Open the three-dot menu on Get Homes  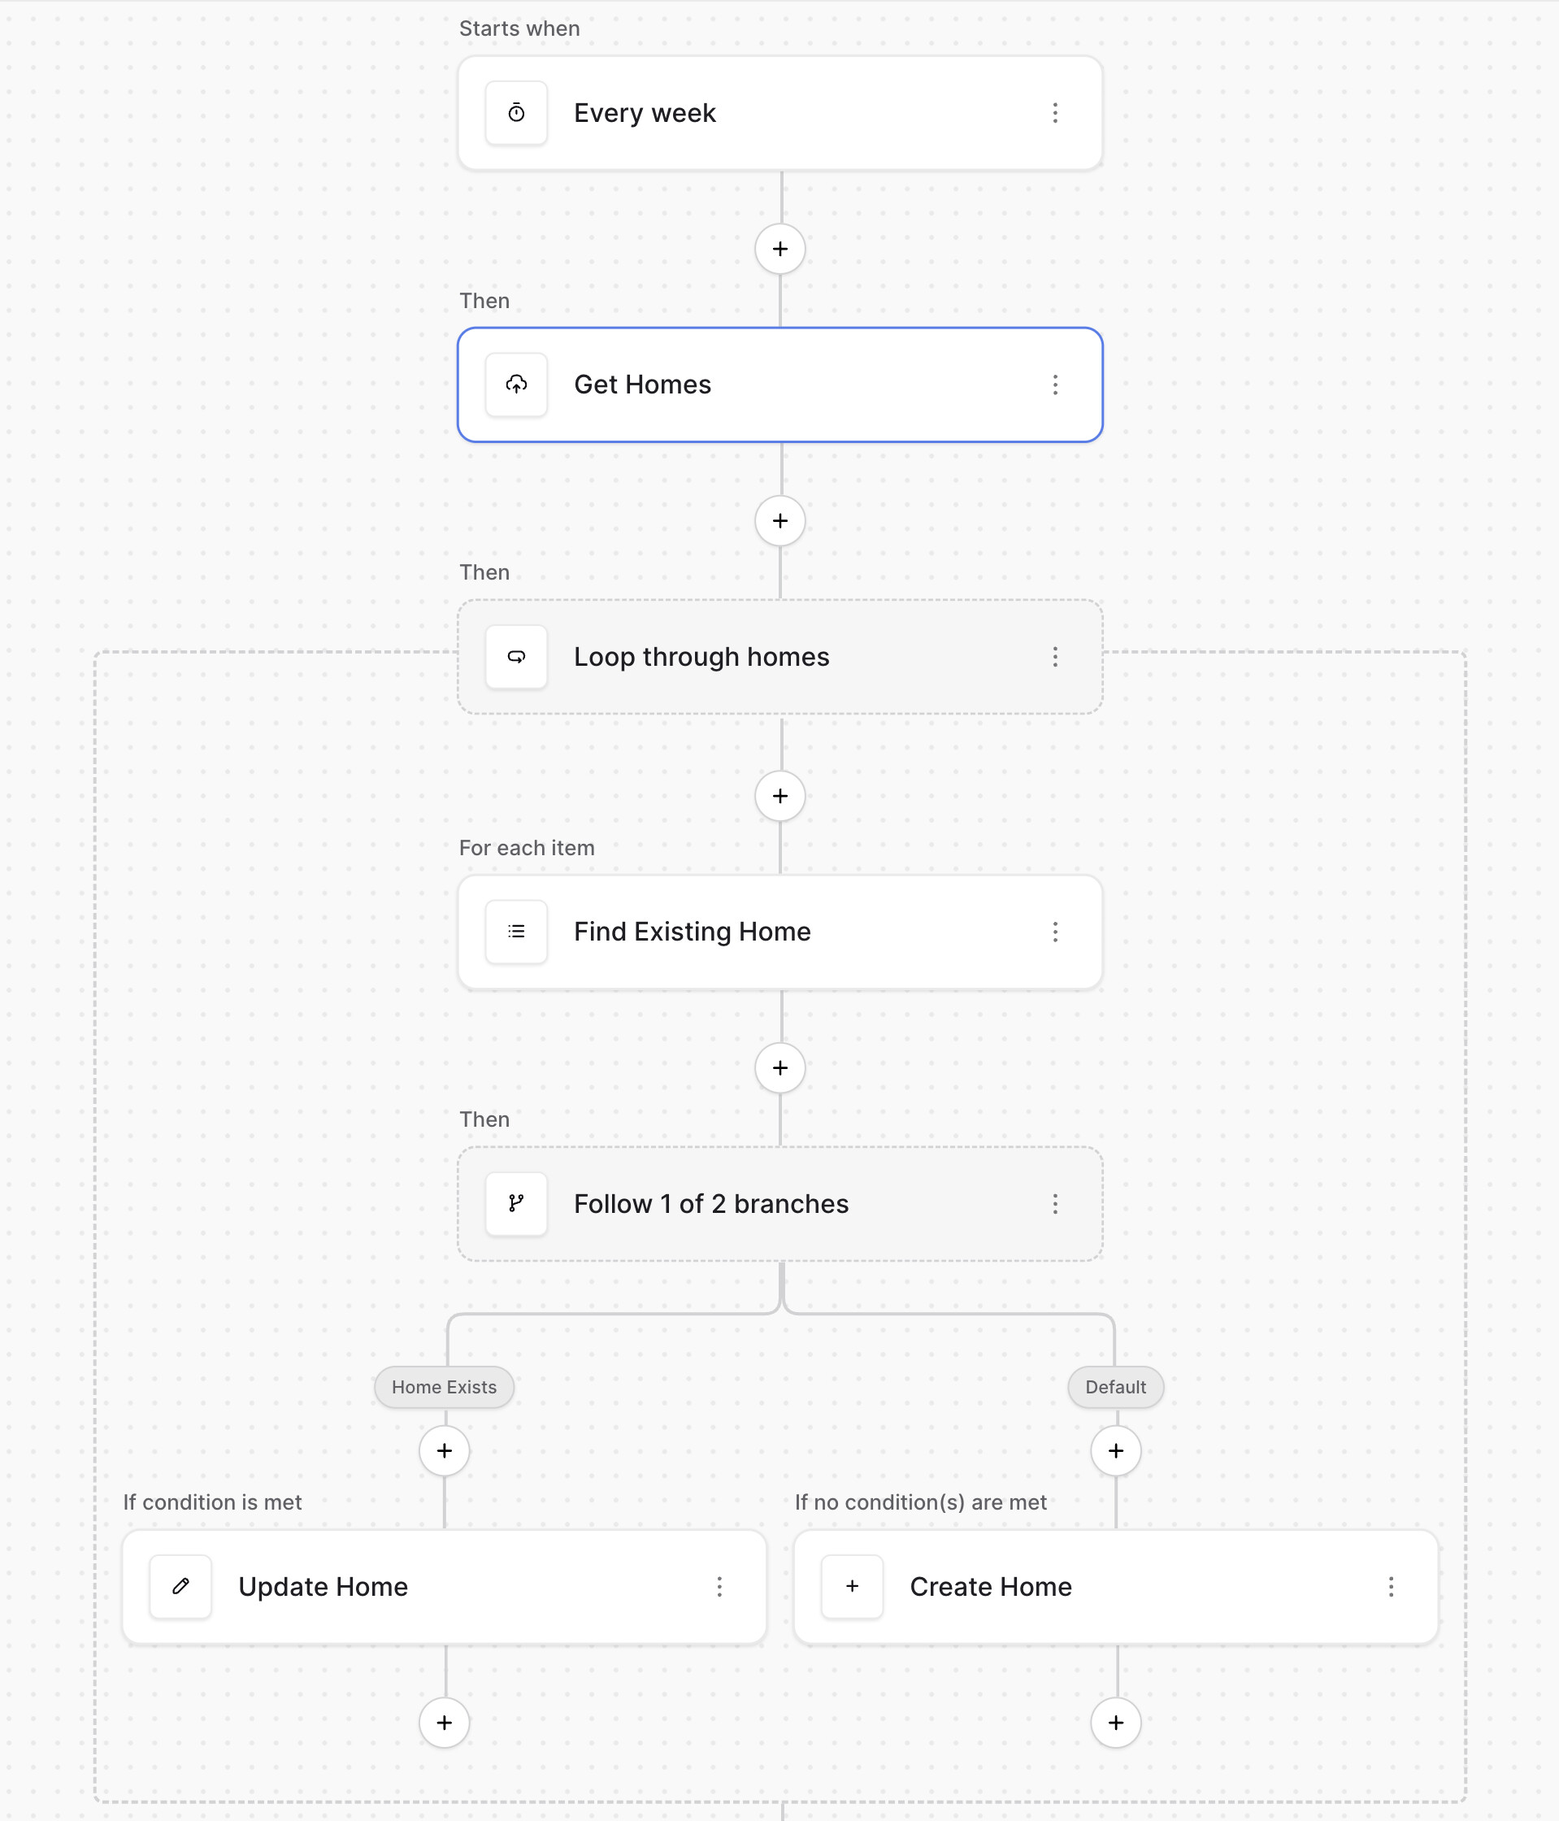[x=1054, y=385]
